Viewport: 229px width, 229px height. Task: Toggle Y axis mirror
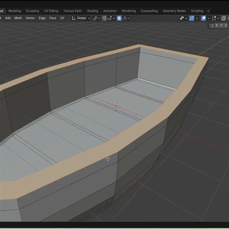click(221, 26)
